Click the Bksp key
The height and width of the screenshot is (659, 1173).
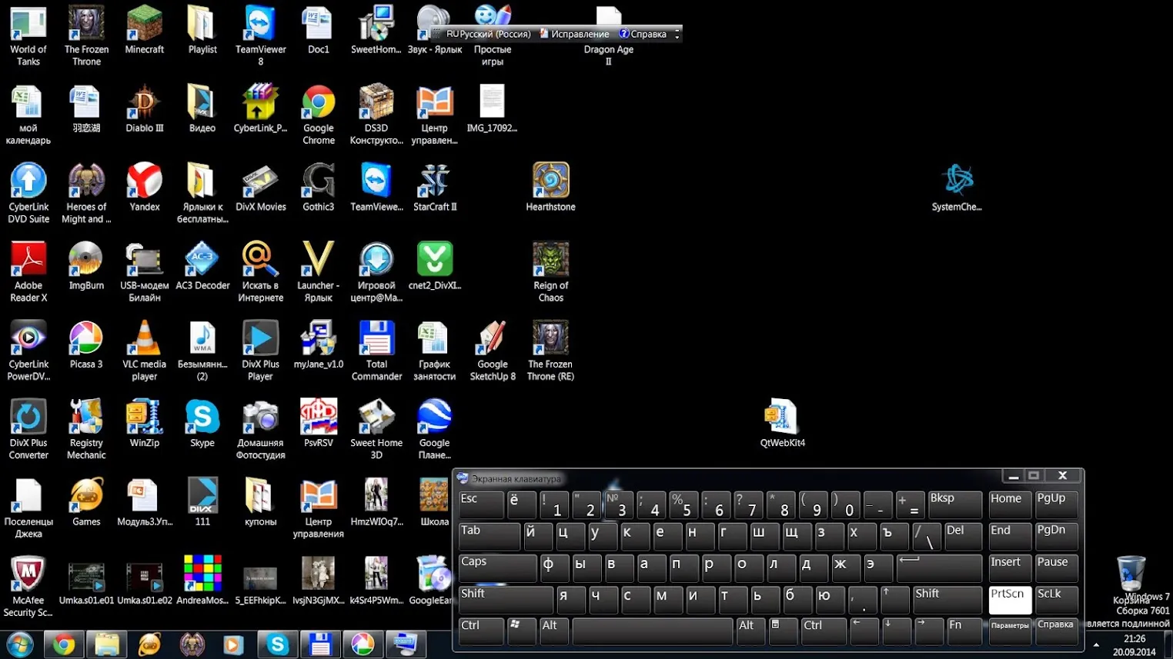click(954, 504)
